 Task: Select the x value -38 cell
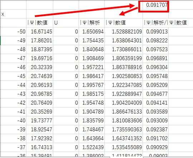click(x=14, y=138)
